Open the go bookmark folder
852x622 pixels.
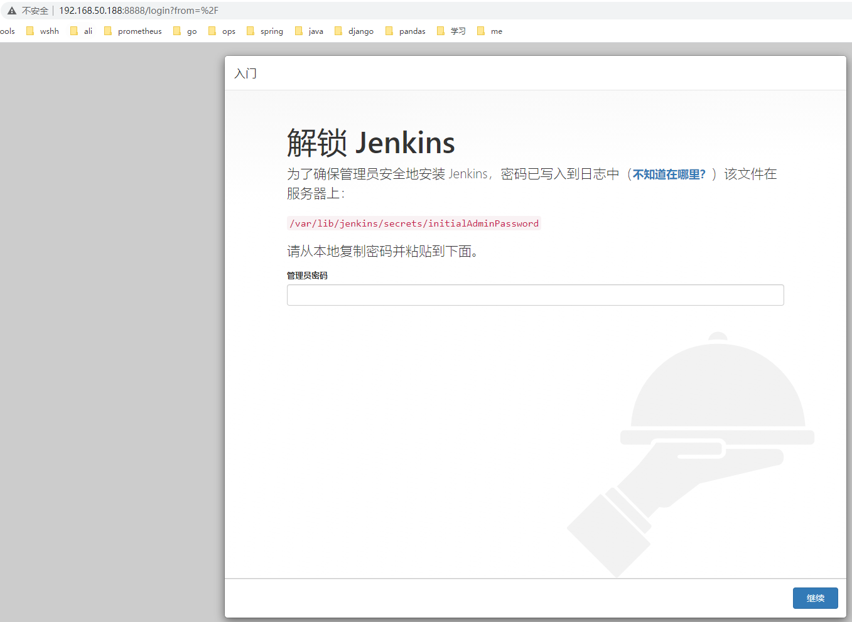pyautogui.click(x=185, y=31)
